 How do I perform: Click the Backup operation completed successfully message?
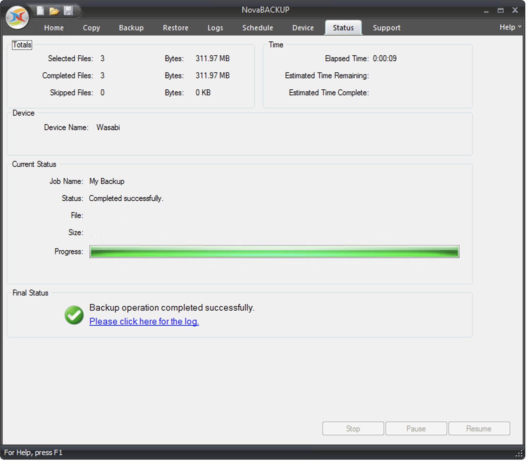click(x=173, y=309)
